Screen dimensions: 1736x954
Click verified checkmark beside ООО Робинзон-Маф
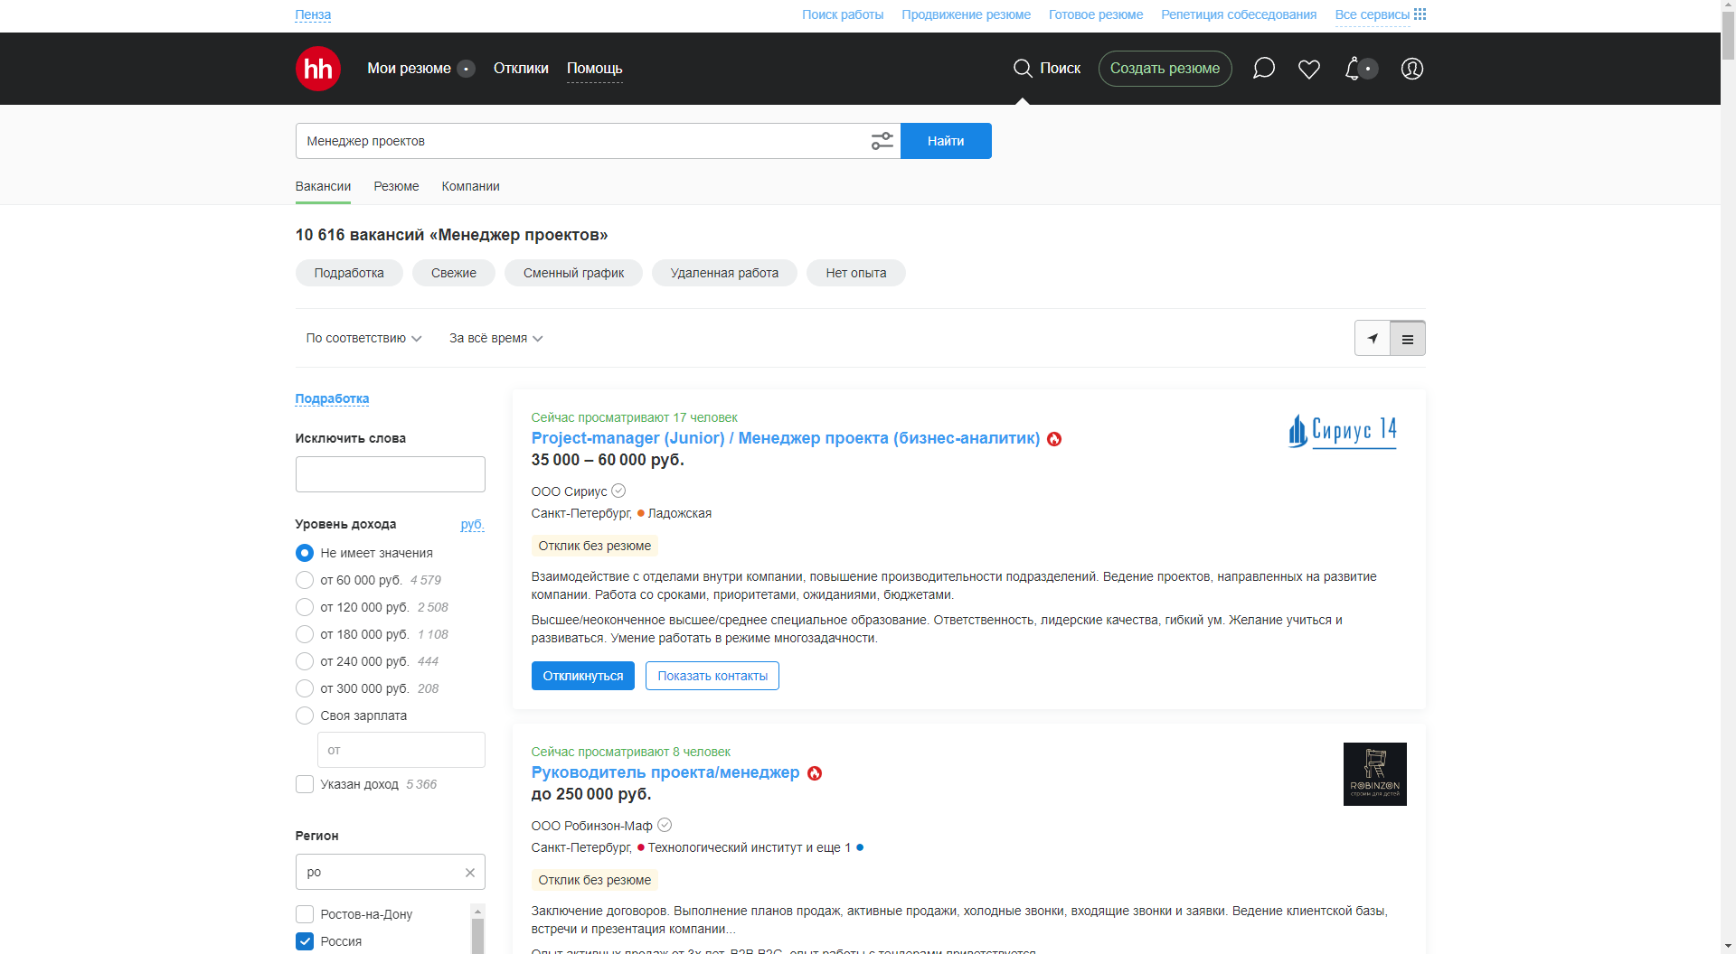click(x=665, y=825)
